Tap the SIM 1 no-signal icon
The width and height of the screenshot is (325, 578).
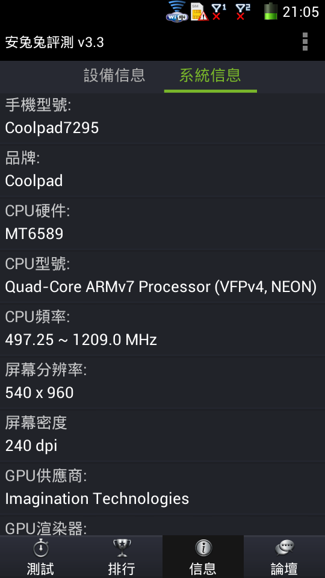pos(218,12)
